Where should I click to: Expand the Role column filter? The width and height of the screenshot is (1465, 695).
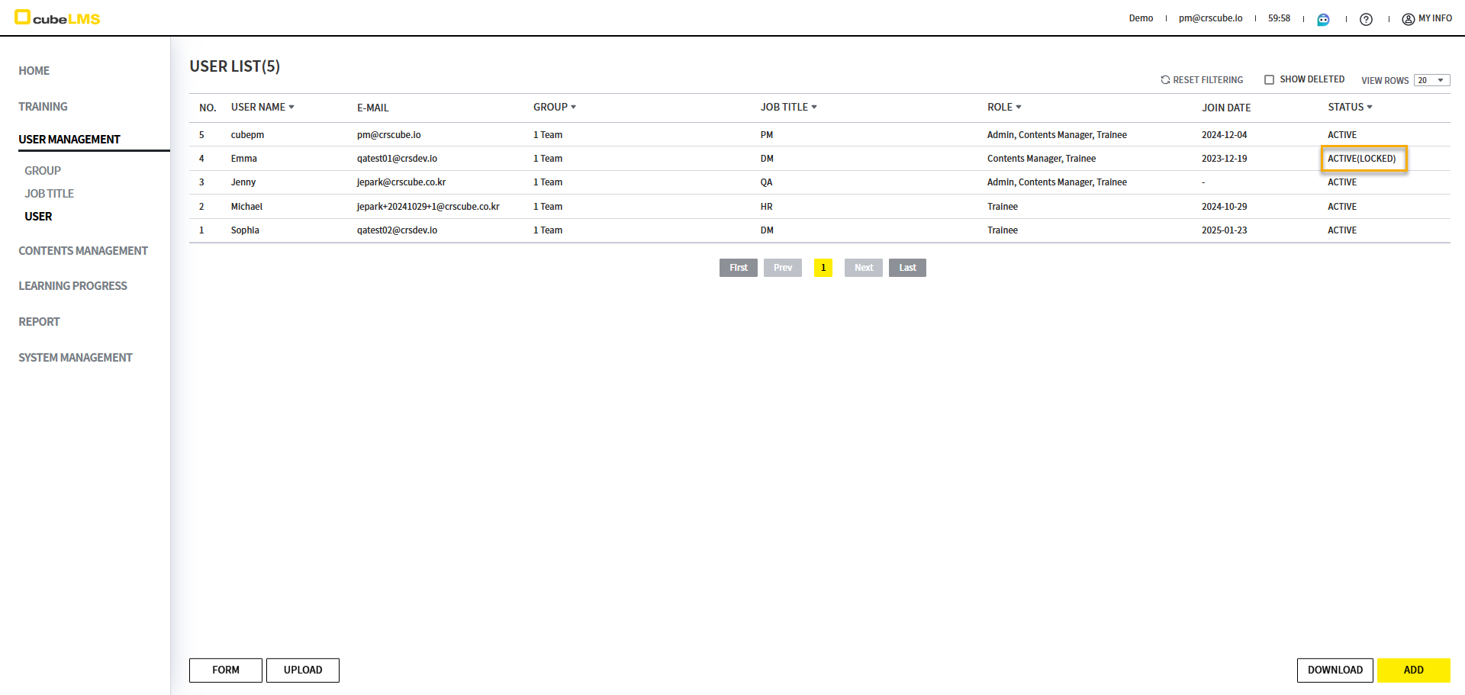[1019, 108]
